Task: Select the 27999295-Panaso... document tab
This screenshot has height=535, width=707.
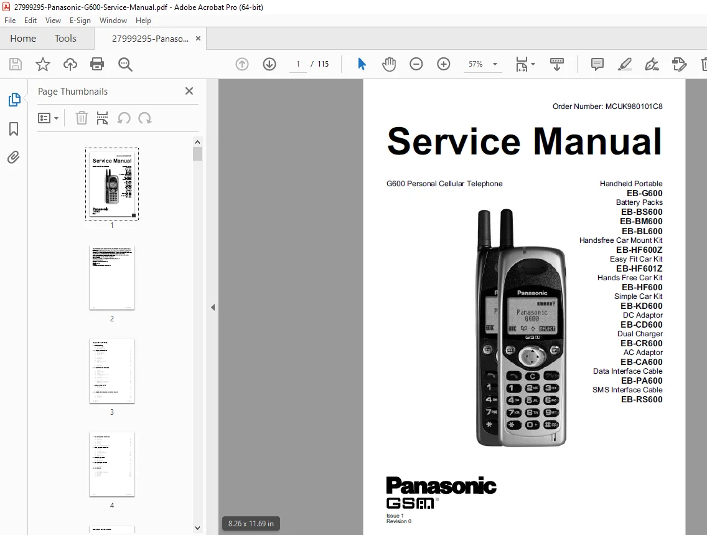Action: [x=150, y=39]
